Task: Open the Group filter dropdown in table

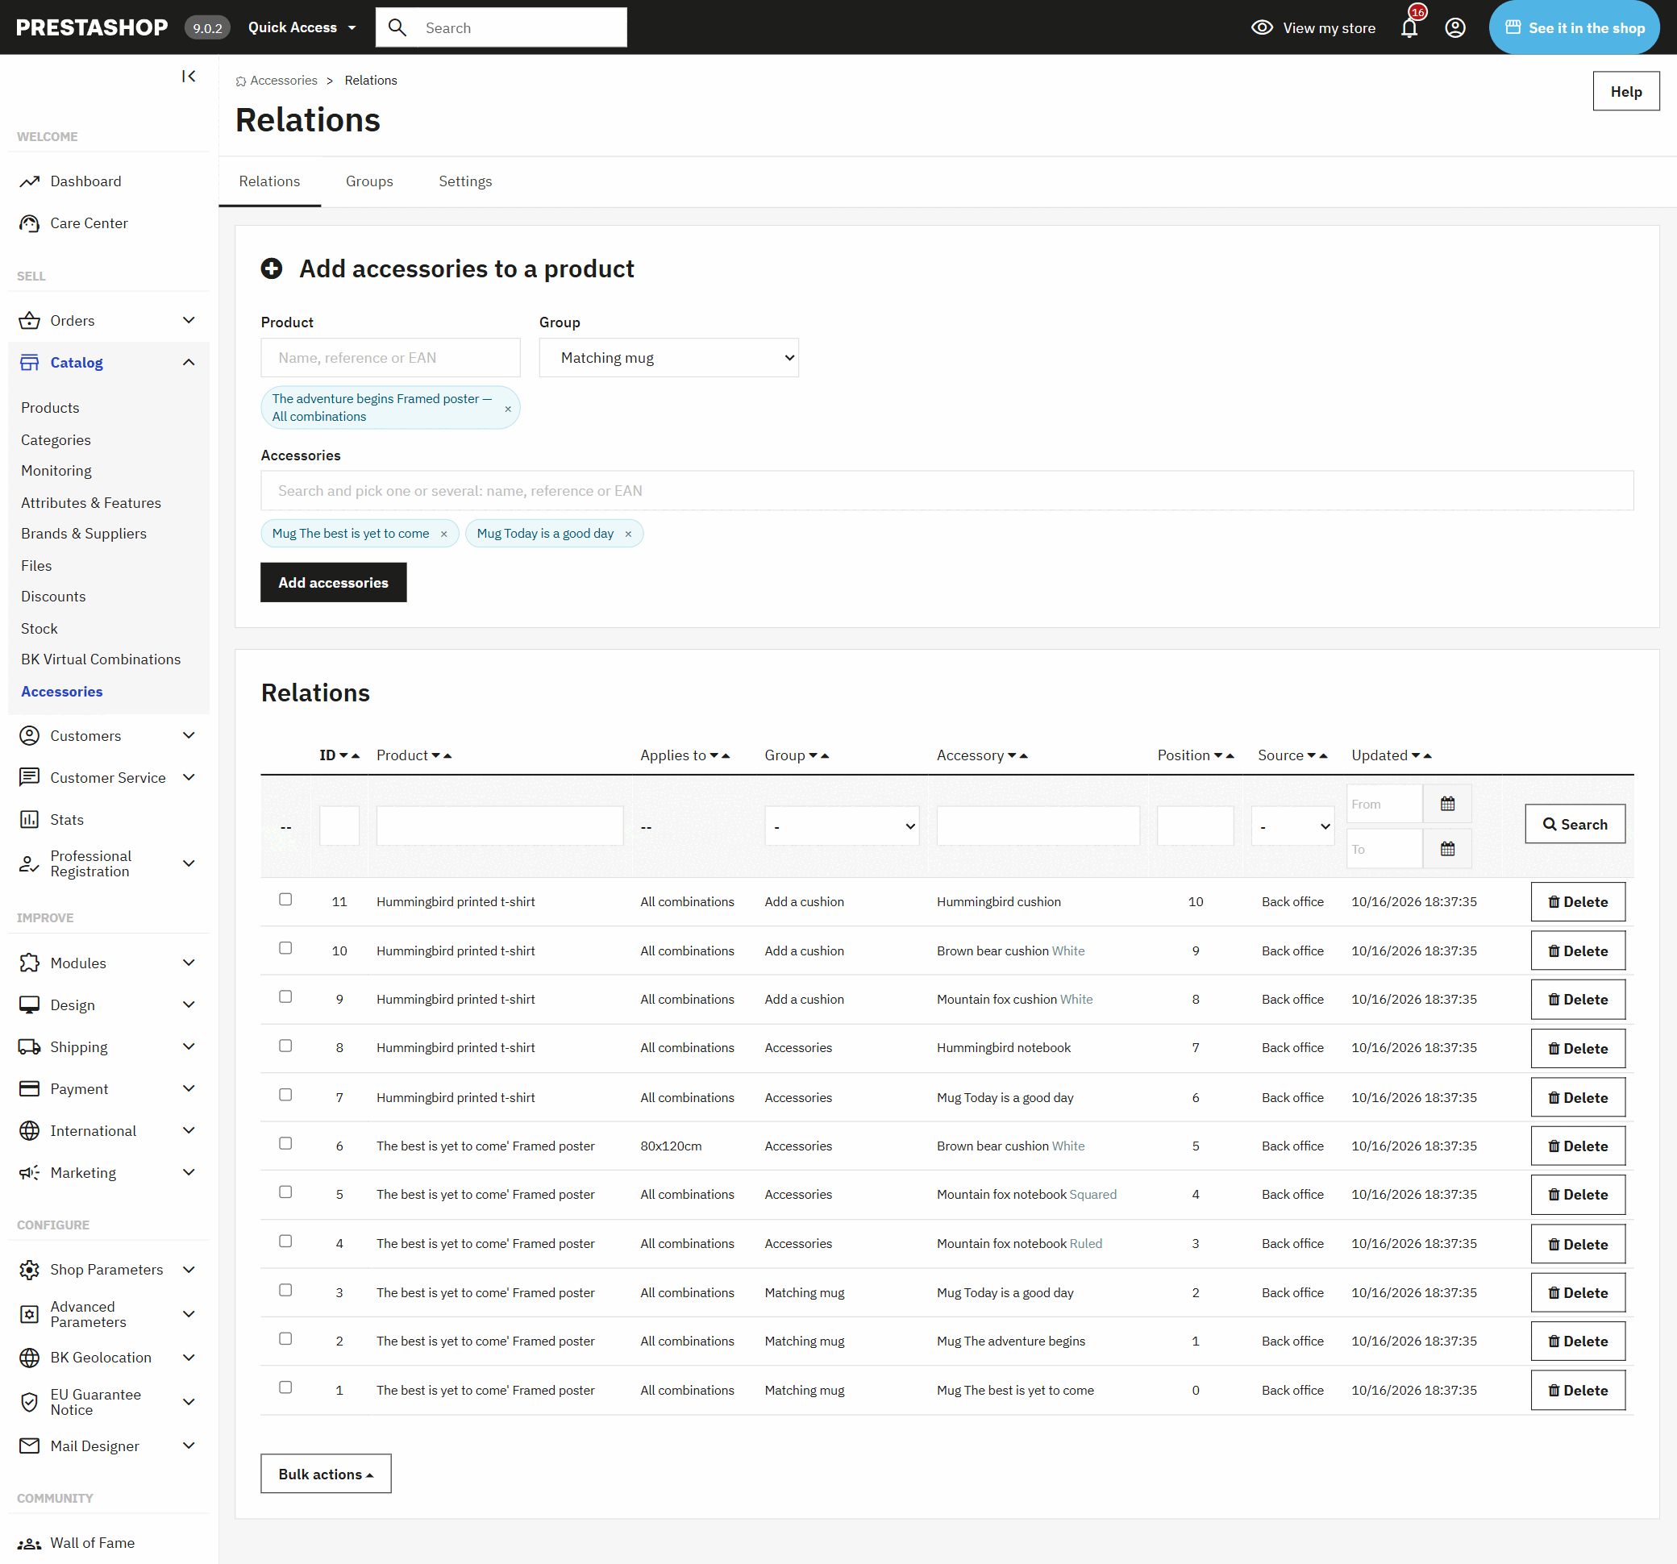Action: point(841,826)
